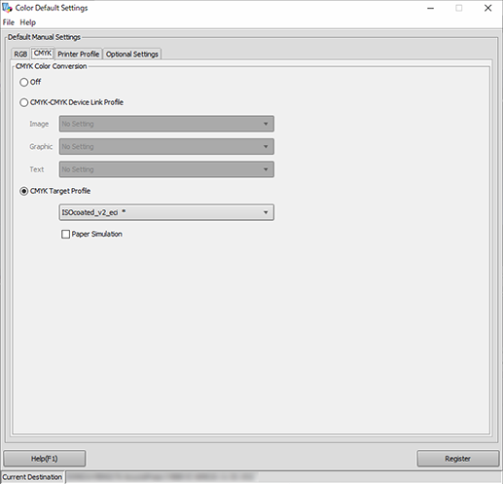The height and width of the screenshot is (484, 503).
Task: Click the Color Default Settings app icon
Action: click(x=7, y=8)
